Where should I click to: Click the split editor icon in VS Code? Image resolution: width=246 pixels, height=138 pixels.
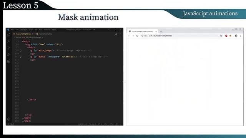[x=116, y=34]
